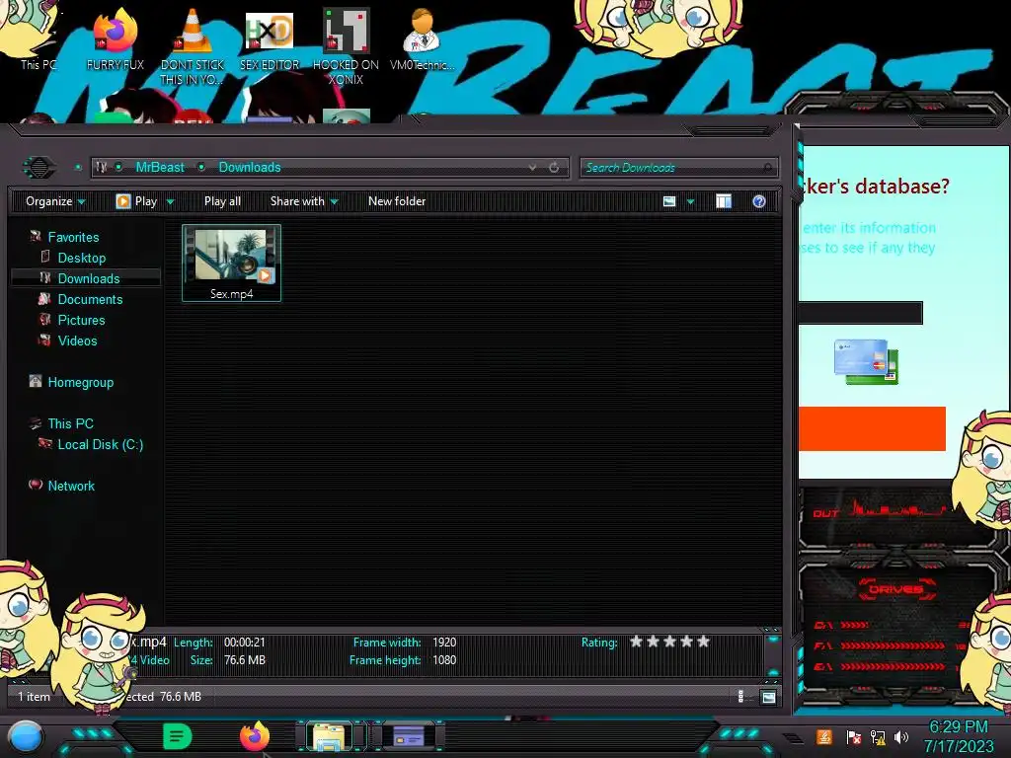Focus the Search Downloads field
This screenshot has width=1011, height=758.
click(x=679, y=168)
